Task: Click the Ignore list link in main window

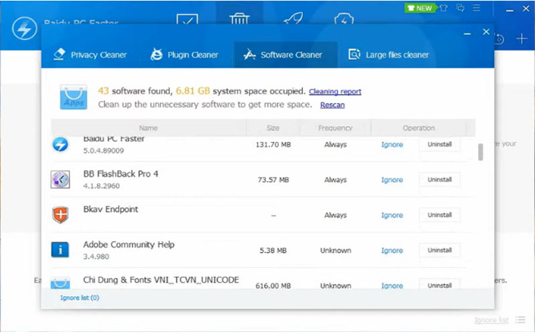Action: point(492,320)
